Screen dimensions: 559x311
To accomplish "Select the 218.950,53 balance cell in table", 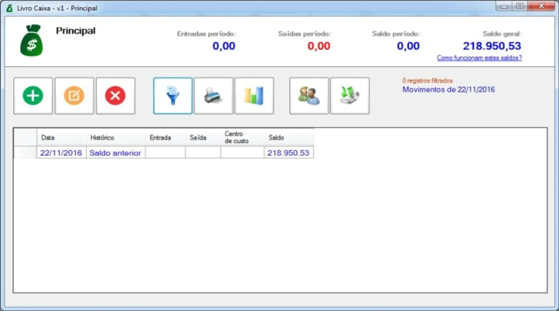I will click(x=289, y=153).
